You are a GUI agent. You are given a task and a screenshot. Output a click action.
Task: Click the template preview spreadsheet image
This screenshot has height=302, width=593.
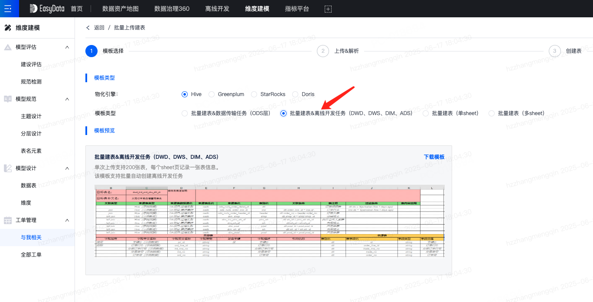point(269,221)
